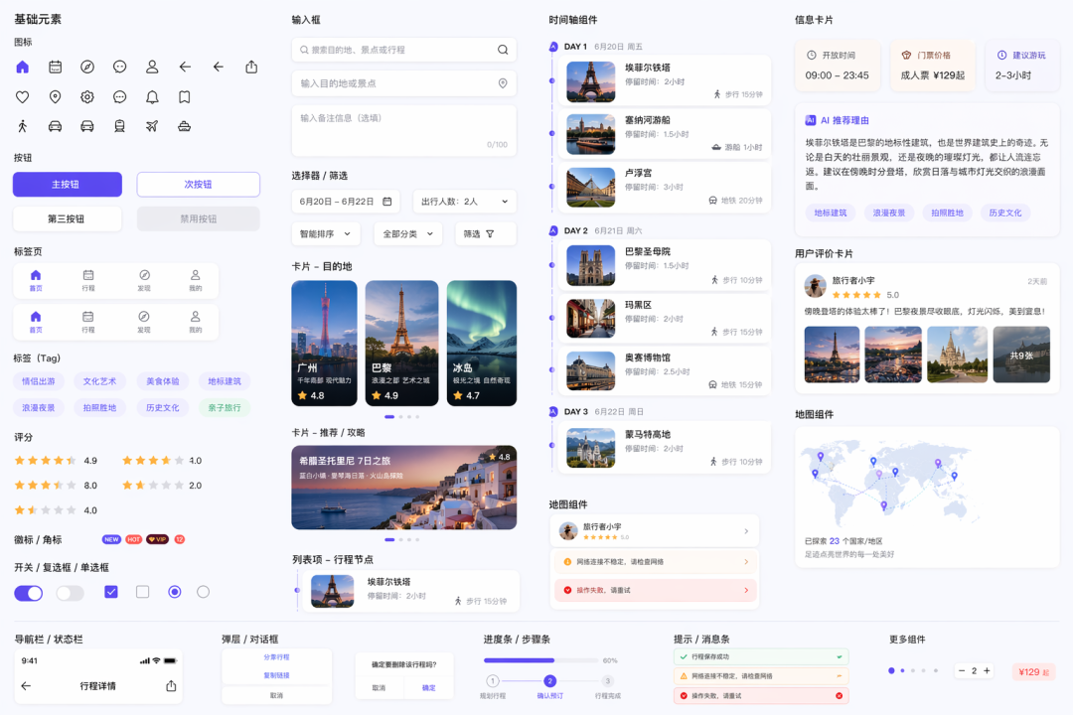
Task: Click the DAY 3 timeline marker
Action: 553,412
